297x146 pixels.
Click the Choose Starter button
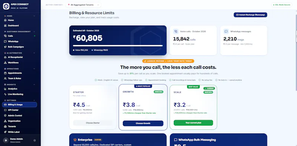92,123
